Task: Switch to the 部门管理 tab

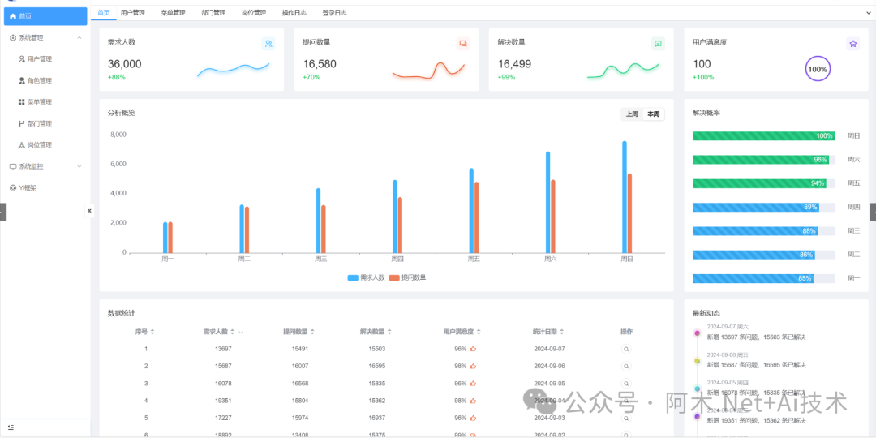Action: click(x=213, y=12)
